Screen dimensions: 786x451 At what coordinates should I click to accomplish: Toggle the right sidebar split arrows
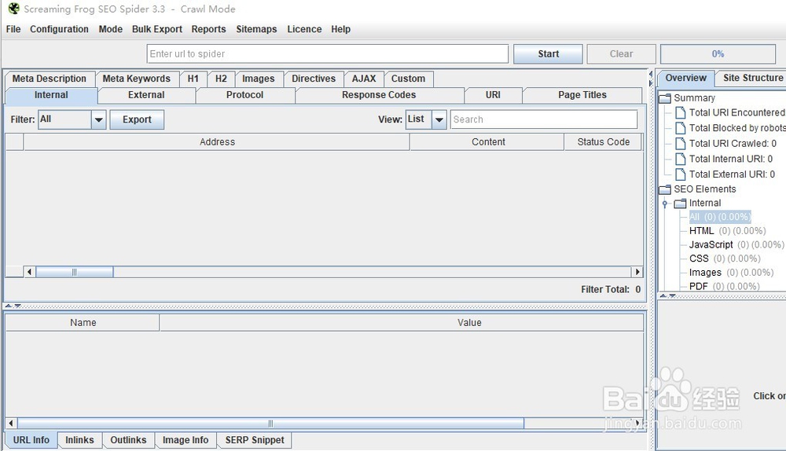coord(651,79)
